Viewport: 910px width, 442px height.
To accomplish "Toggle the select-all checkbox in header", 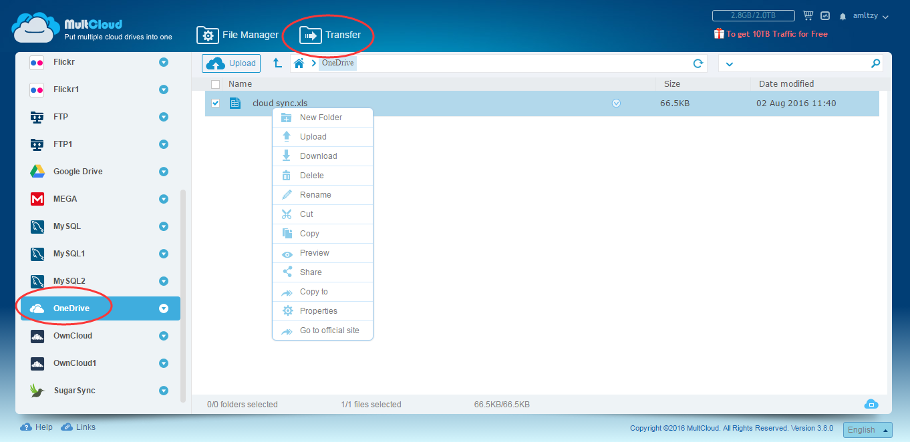I will (215, 84).
